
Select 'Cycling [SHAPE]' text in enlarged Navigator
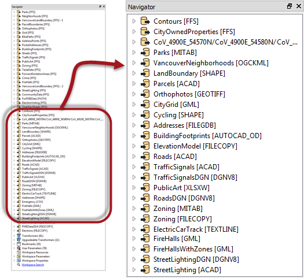pos(178,115)
